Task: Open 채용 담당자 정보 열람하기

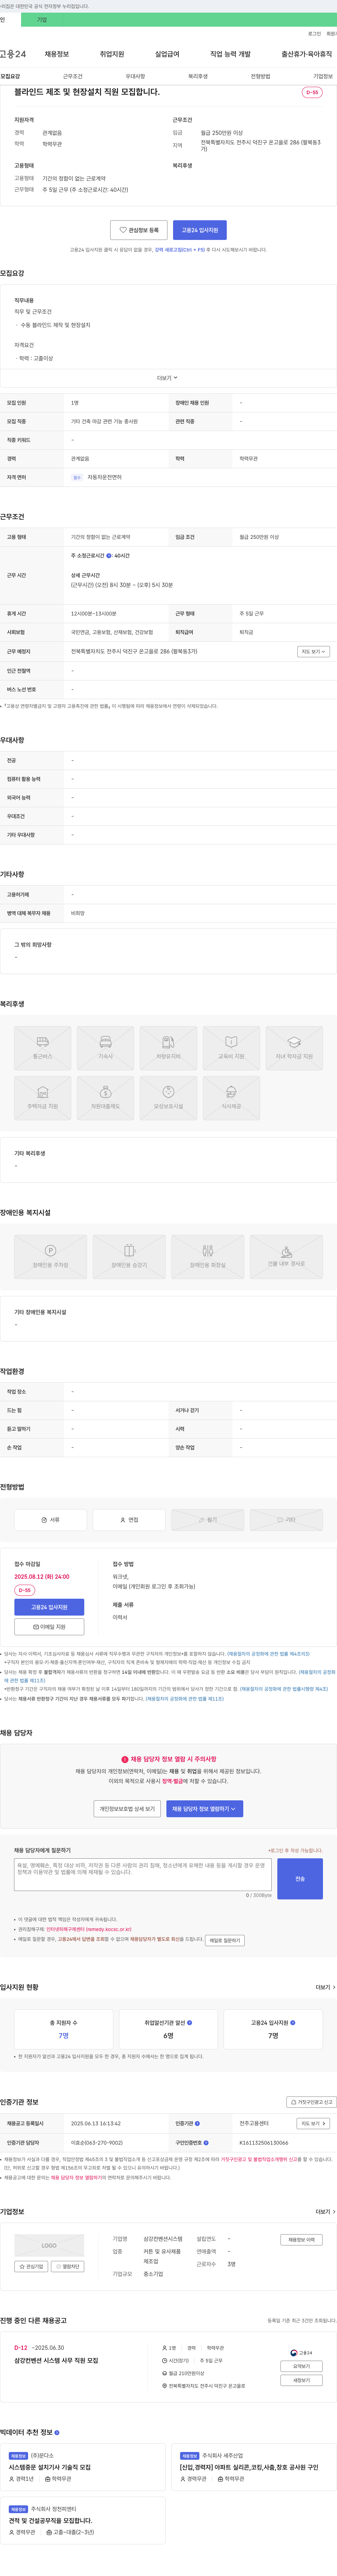Action: [205, 1809]
